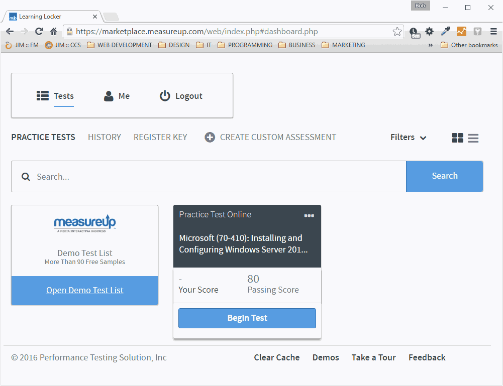
Task: Click the magnifier icon in the search box
Action: 26,177
